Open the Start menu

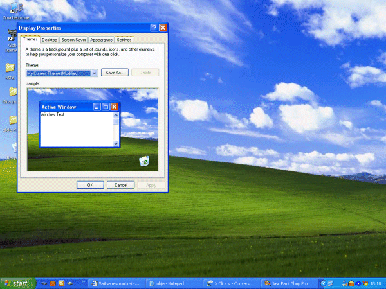(x=18, y=283)
